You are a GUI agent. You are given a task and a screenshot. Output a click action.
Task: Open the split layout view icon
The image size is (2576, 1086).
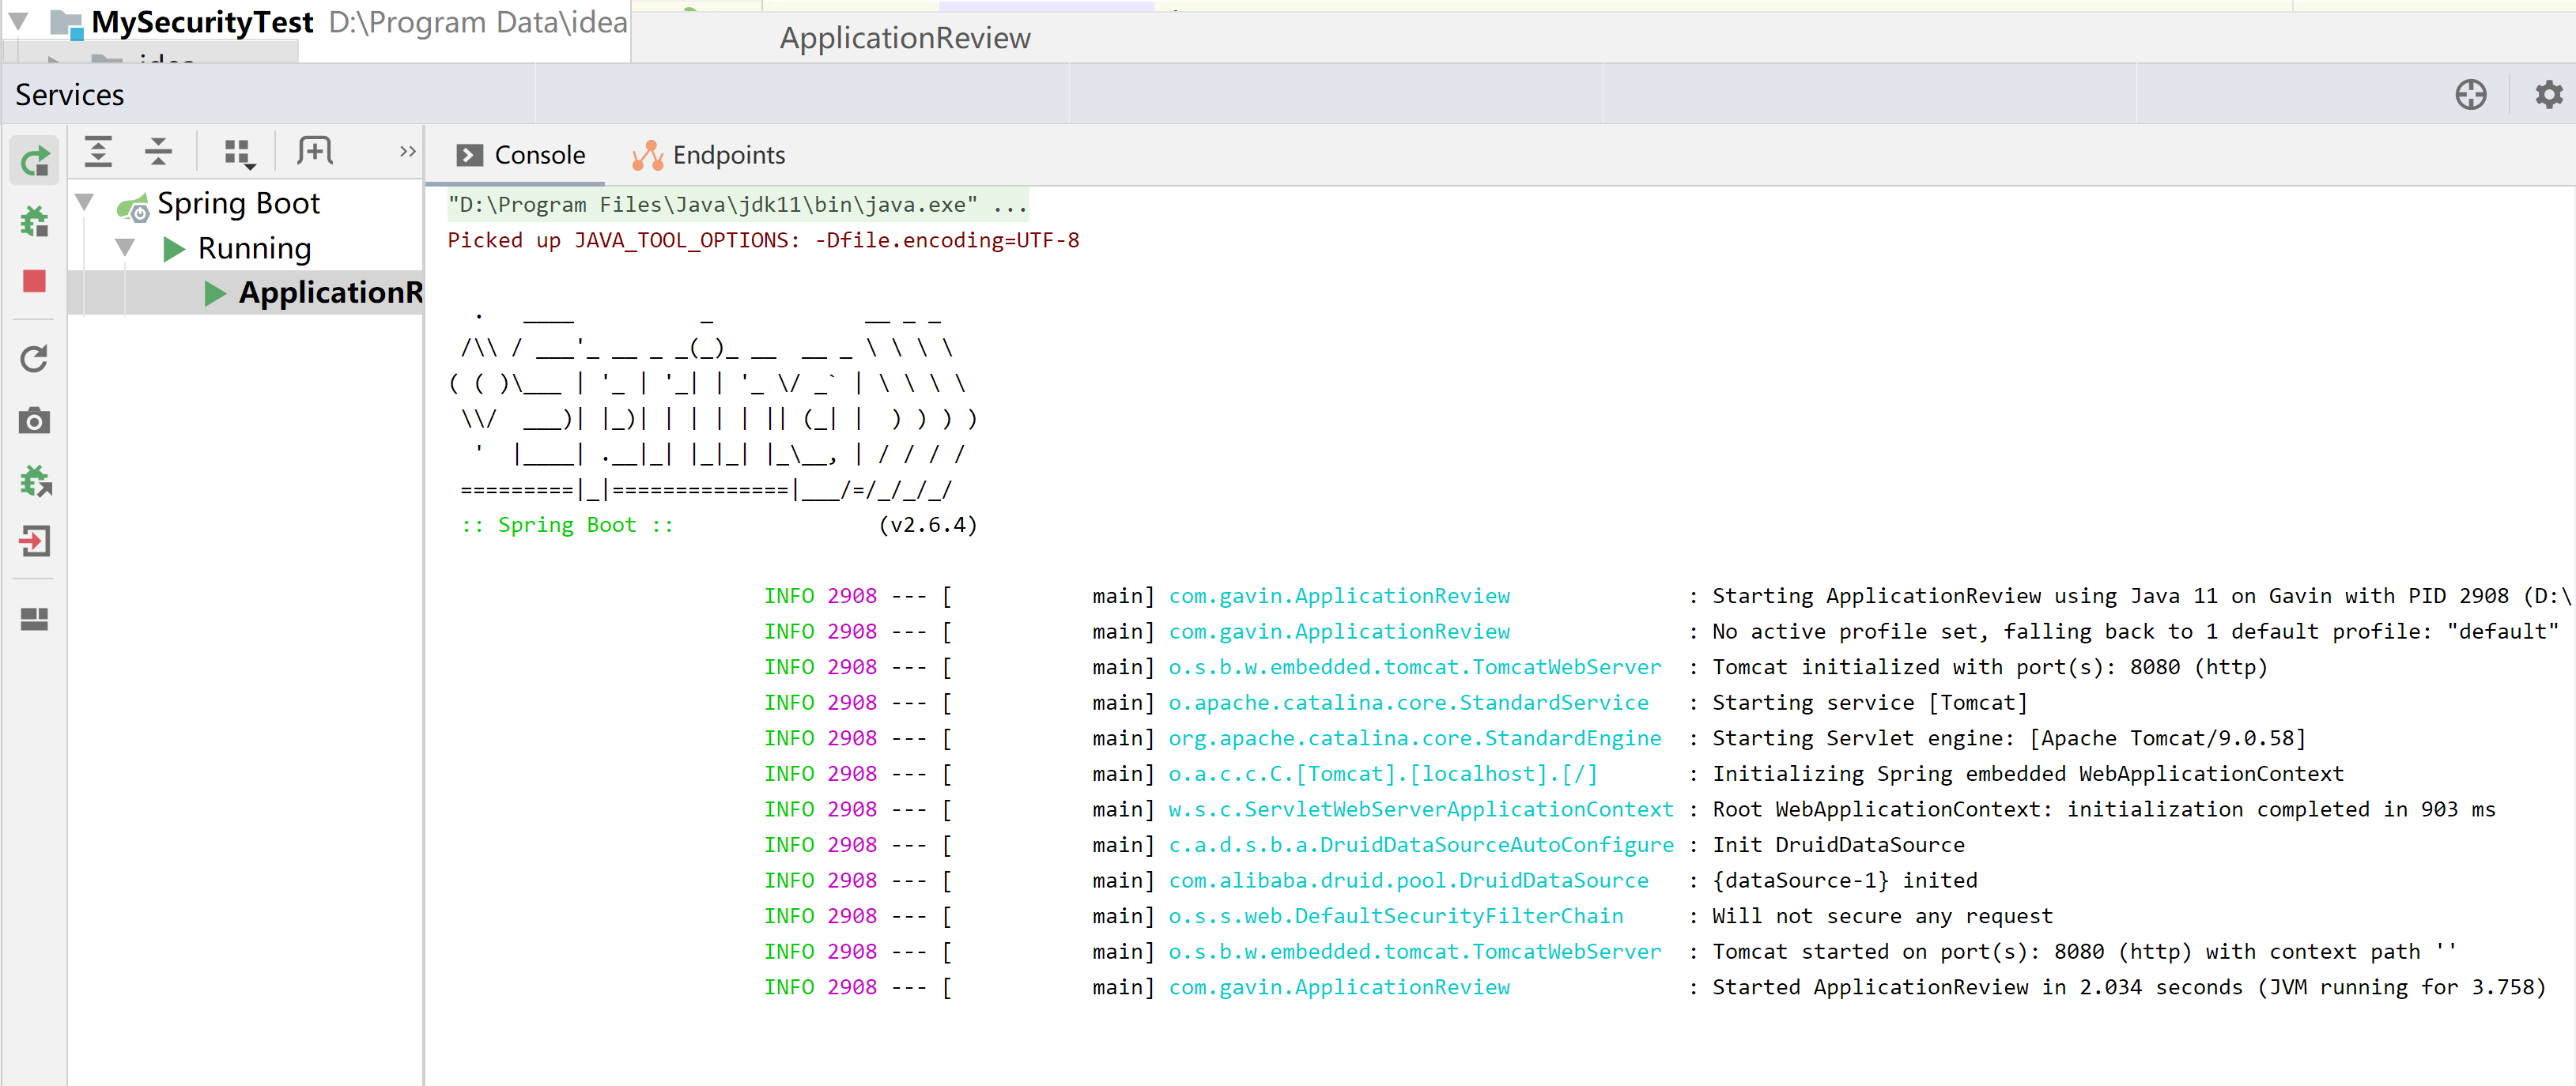[x=34, y=619]
